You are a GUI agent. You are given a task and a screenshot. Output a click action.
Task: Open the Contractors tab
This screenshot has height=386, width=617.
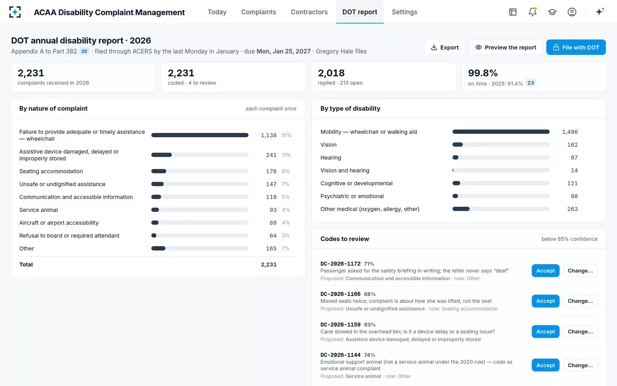pos(309,12)
